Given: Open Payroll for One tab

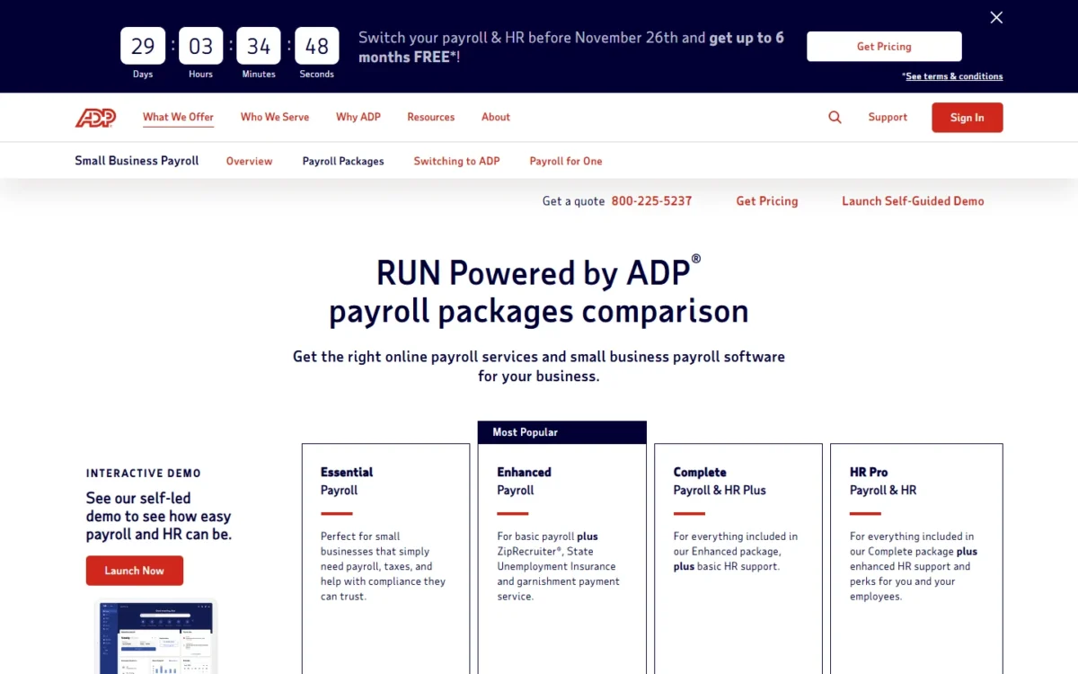Looking at the screenshot, I should 566,161.
